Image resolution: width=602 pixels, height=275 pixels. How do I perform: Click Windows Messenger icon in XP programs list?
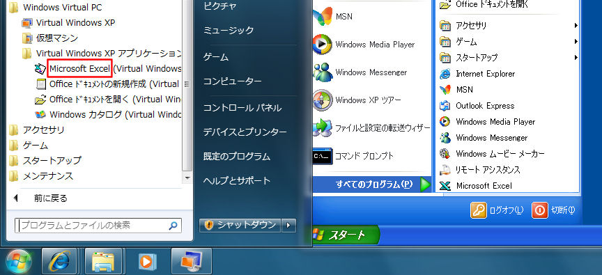tap(445, 138)
